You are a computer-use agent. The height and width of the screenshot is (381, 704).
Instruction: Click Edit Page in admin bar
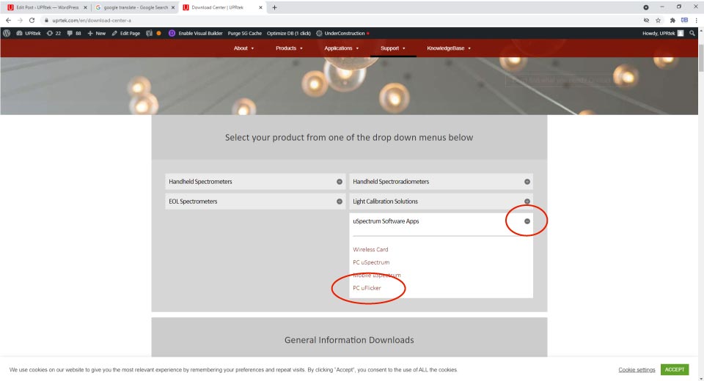click(125, 33)
